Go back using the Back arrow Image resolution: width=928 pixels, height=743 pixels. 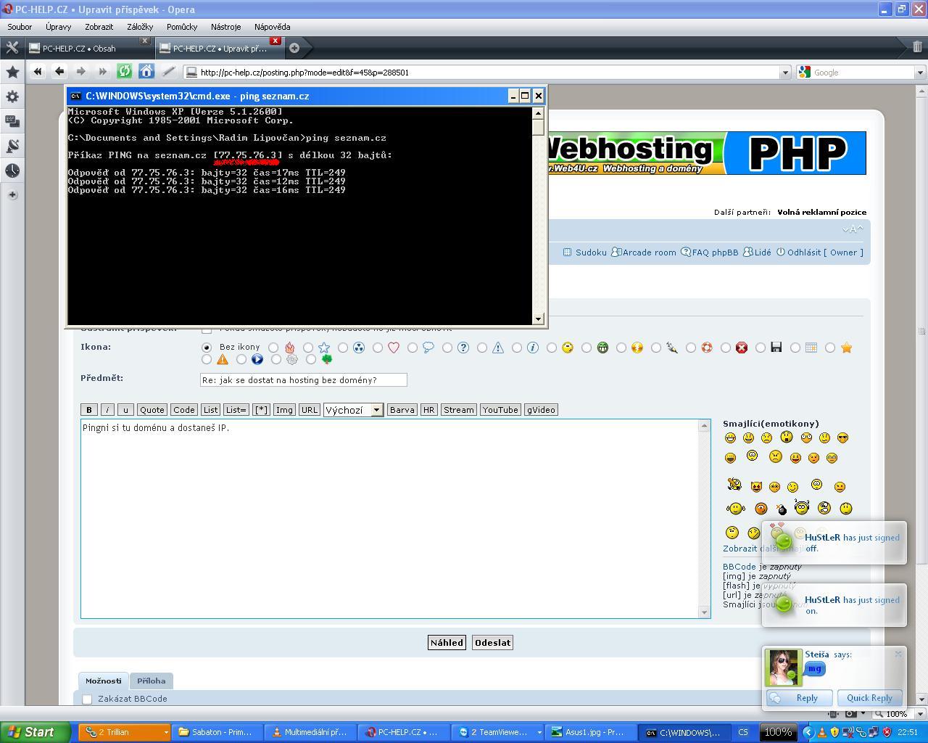59,71
